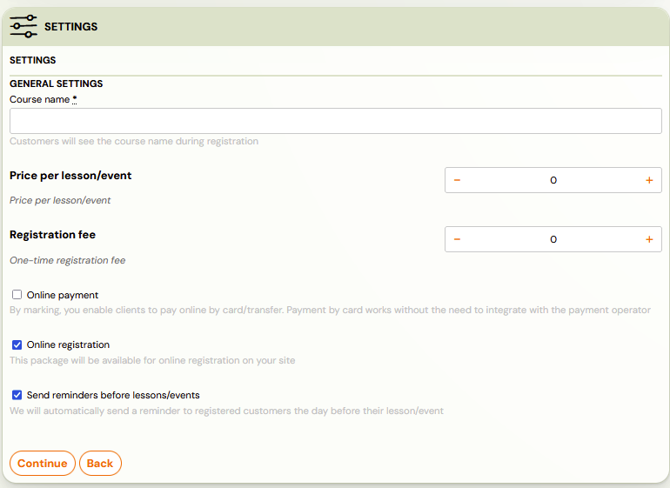Click the Online registration label text
Viewport: 670px width, 488px height.
click(68, 344)
